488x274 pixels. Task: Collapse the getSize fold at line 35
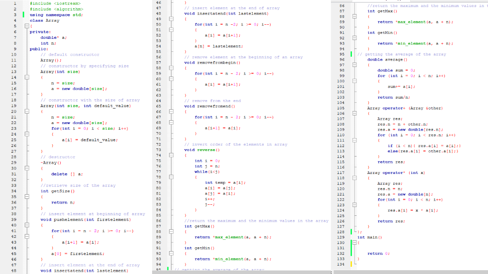pos(27,197)
